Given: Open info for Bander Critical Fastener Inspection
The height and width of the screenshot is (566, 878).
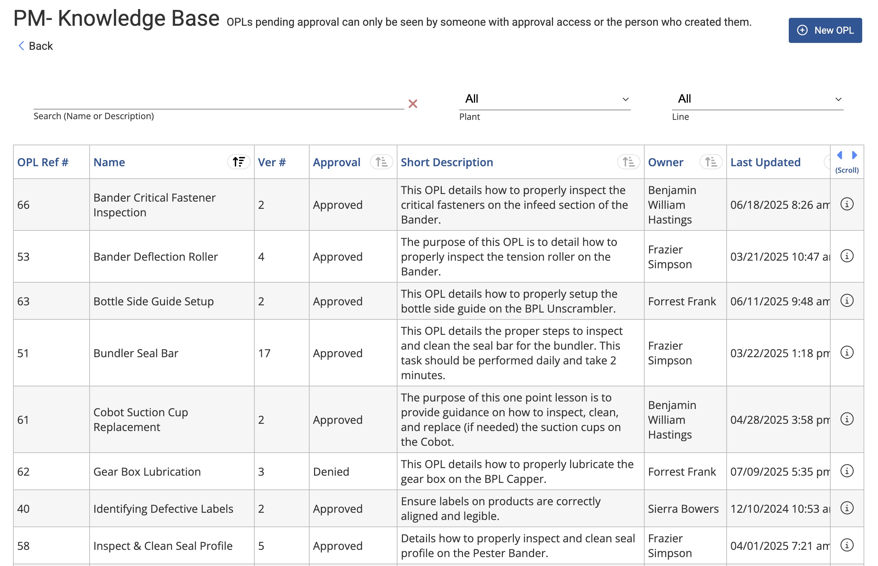Looking at the screenshot, I should pyautogui.click(x=846, y=204).
